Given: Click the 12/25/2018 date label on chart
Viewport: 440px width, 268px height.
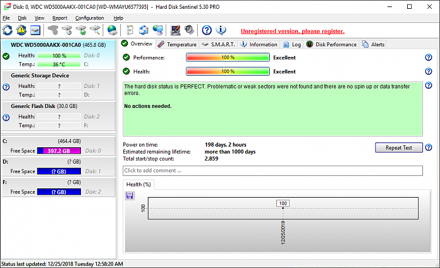Looking at the screenshot, I should coord(283,233).
